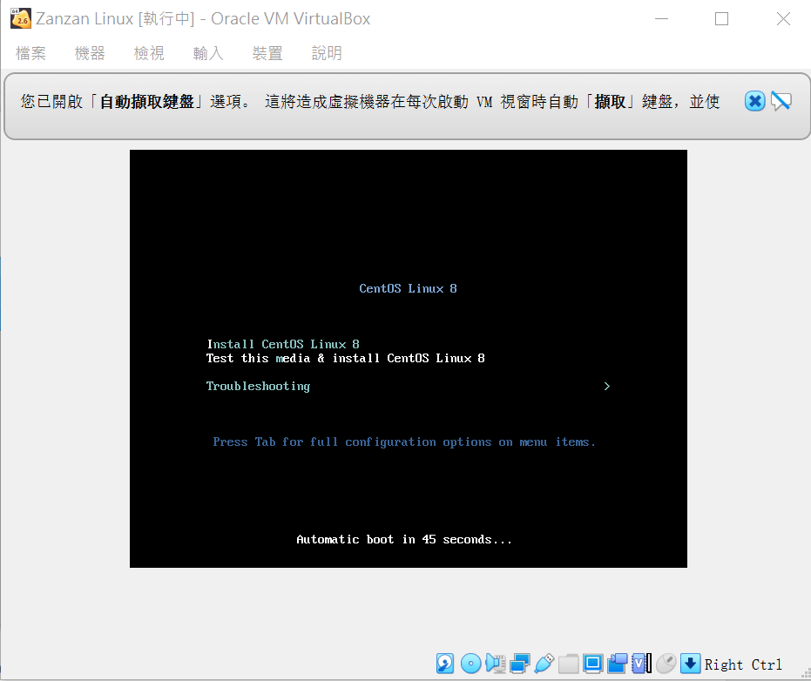The image size is (811, 681).
Task: Click the CentOS Linux 8 heading
Action: [x=408, y=288]
